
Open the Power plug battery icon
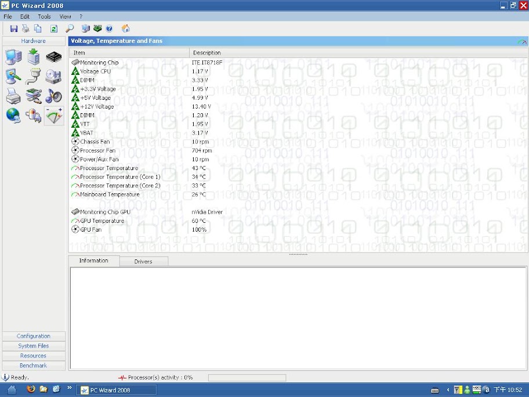(x=34, y=116)
